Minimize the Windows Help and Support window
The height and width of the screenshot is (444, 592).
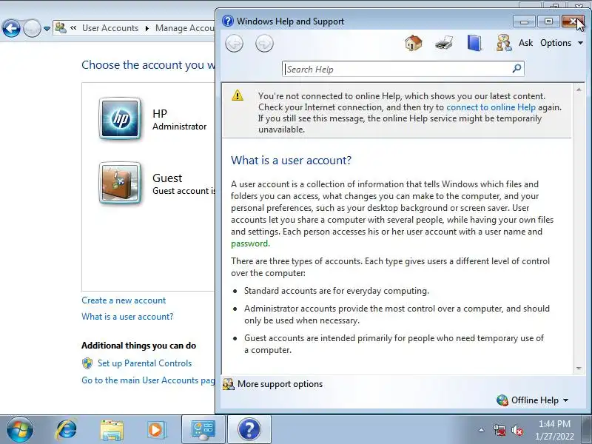click(x=524, y=21)
